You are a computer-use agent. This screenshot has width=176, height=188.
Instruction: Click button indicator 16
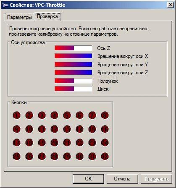[x=105, y=129]
